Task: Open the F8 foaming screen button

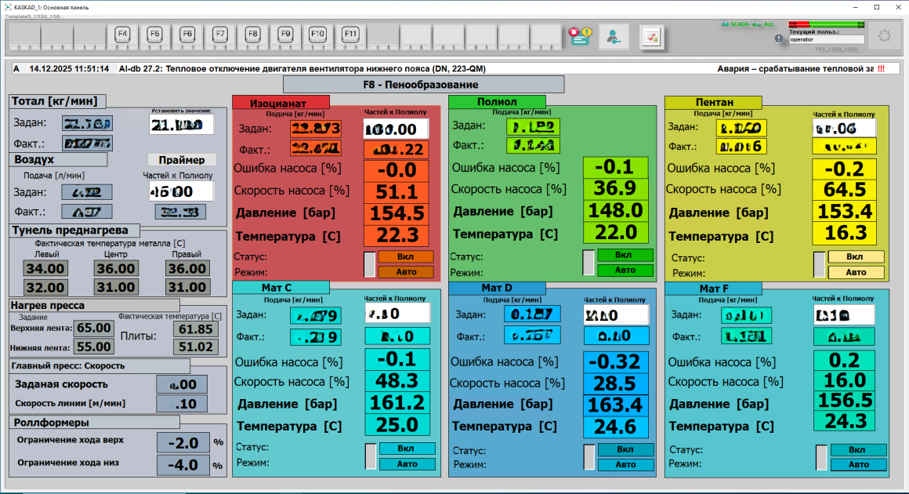Action: pos(252,35)
